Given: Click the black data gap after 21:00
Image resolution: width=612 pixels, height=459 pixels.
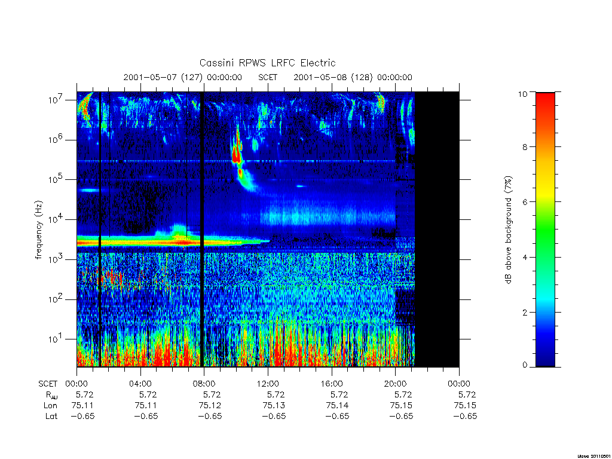Looking at the screenshot, I should click(x=437, y=229).
